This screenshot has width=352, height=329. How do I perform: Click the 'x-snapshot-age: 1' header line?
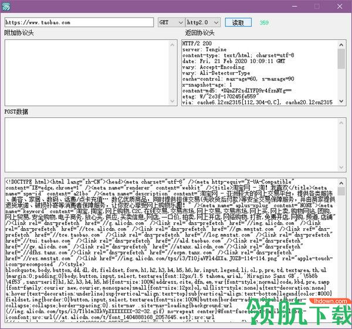point(207,85)
